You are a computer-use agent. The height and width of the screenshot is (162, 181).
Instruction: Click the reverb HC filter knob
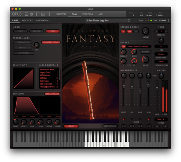pyautogui.click(x=134, y=61)
